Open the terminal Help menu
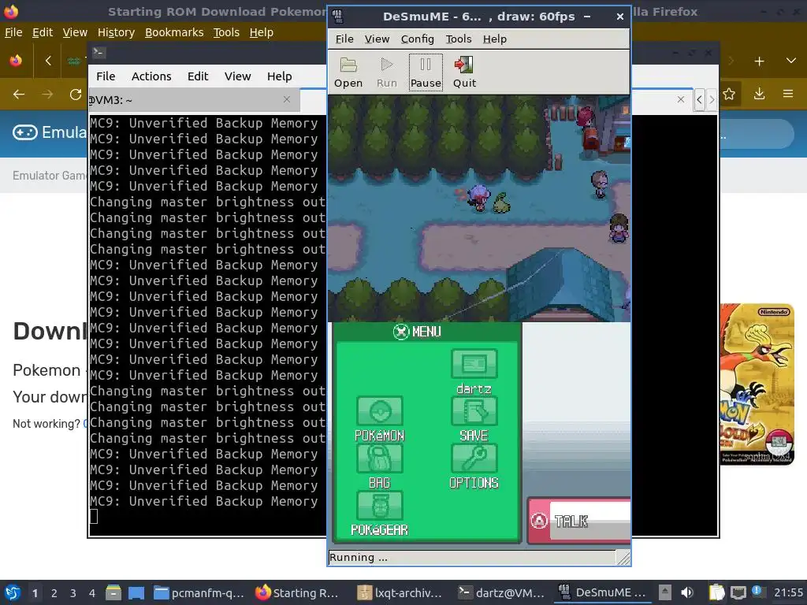 click(280, 76)
